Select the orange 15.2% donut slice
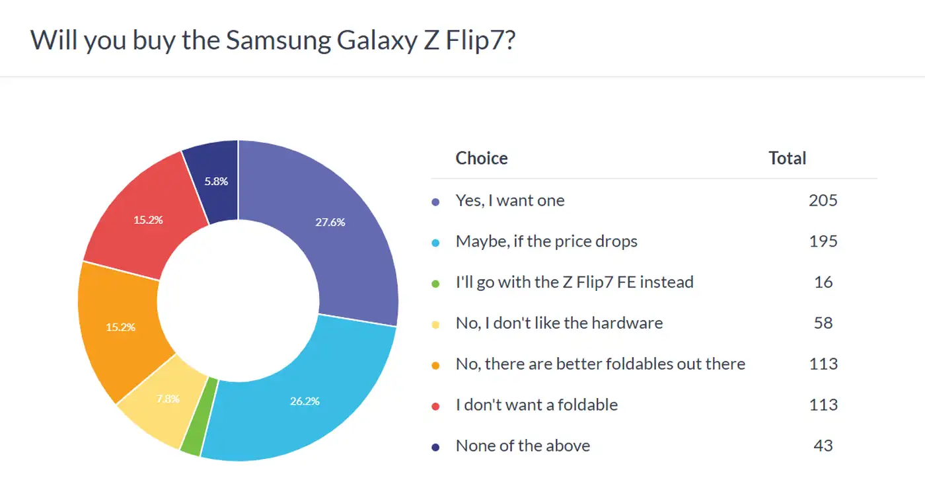The width and height of the screenshot is (925, 486). click(x=120, y=327)
